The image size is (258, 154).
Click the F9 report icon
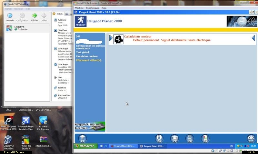point(205,138)
